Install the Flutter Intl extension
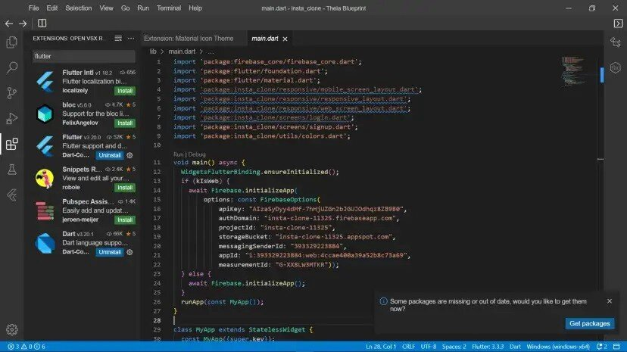The width and height of the screenshot is (627, 352). [125, 90]
